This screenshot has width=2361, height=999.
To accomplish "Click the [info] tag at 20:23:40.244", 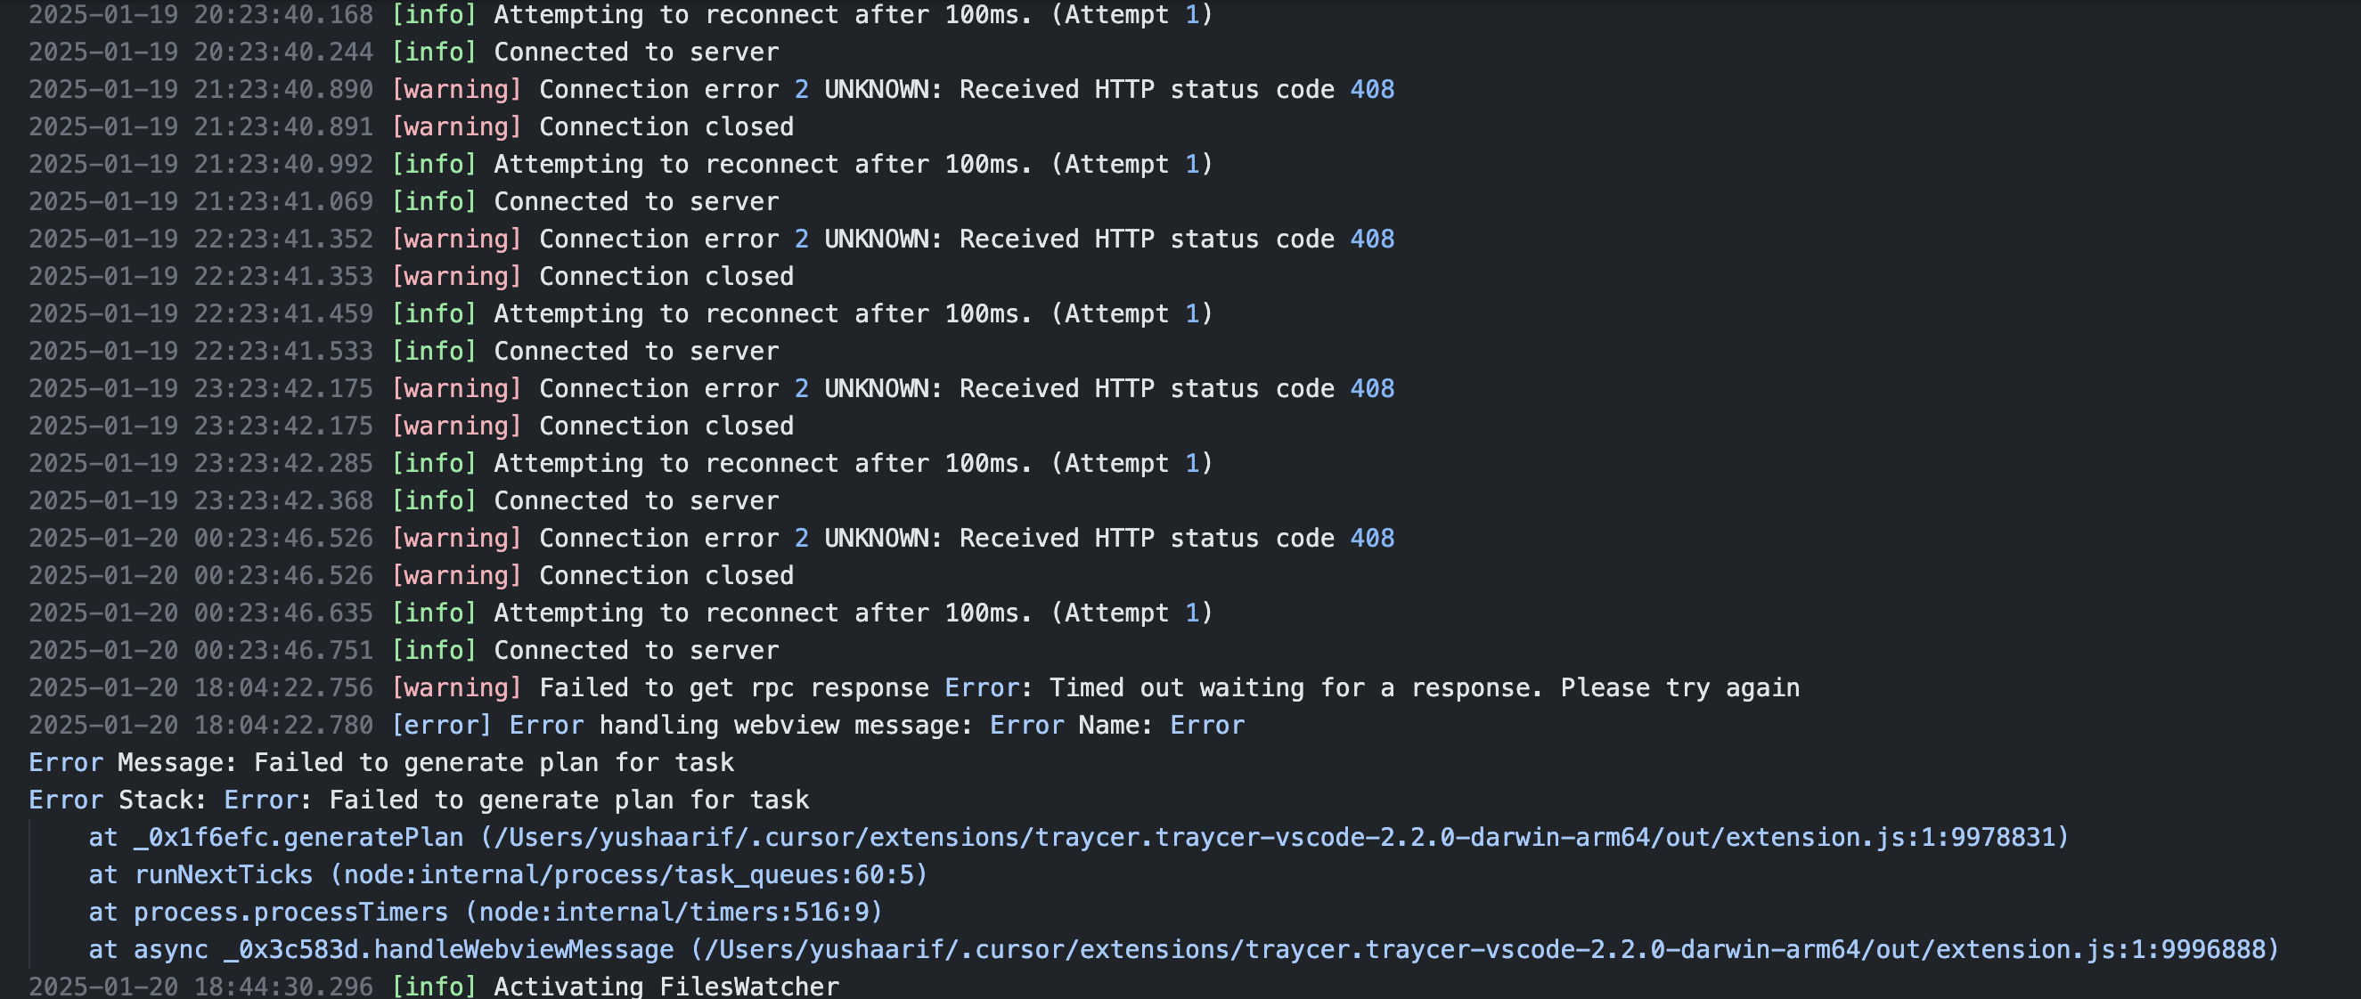I will point(435,52).
